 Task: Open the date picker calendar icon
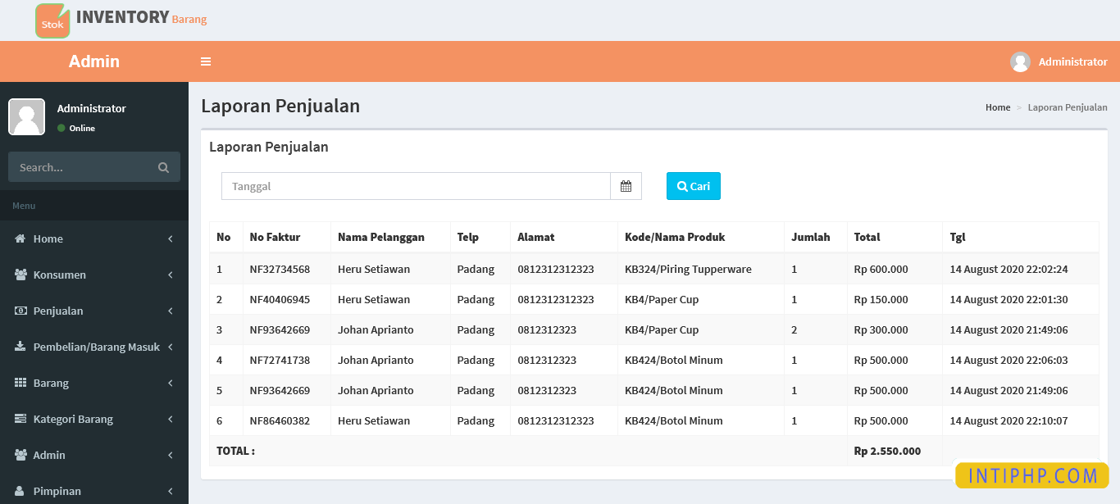[626, 186]
